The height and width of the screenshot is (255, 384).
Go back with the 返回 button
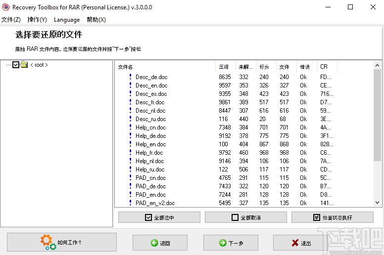tap(160, 243)
